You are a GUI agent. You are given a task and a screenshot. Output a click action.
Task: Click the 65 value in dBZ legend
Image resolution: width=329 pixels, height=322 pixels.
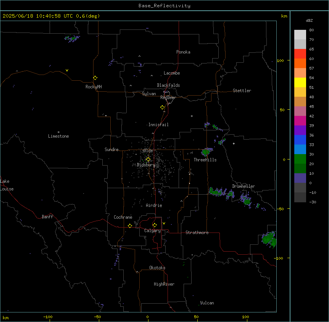pyautogui.click(x=311, y=49)
